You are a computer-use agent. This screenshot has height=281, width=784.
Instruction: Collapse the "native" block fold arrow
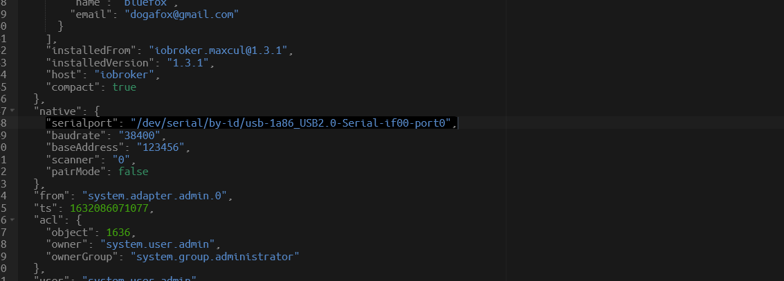(12, 109)
